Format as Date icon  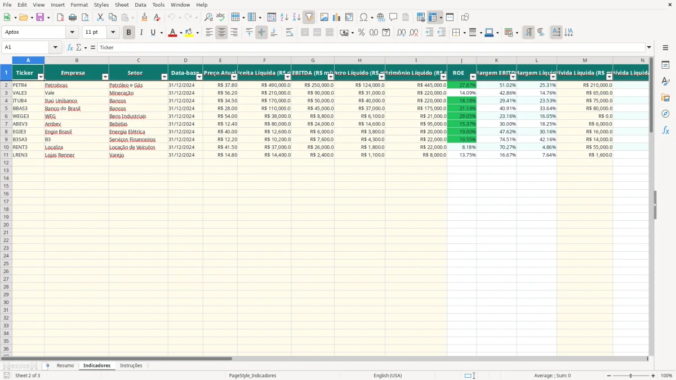point(386,33)
